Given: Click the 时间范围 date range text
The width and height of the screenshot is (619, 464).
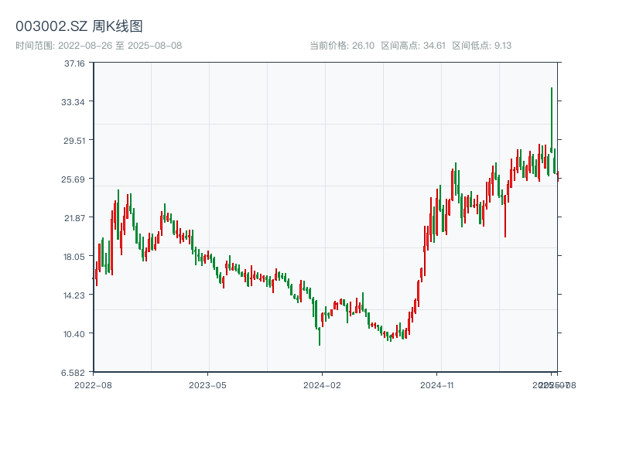Looking at the screenshot, I should 98,46.
